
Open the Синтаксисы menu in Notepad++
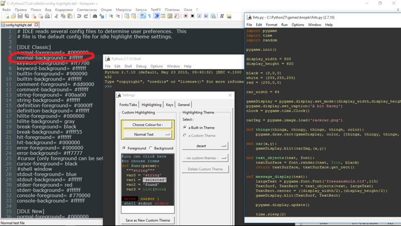[87, 9]
